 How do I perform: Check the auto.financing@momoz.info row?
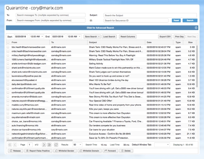click(x=8, y=126)
